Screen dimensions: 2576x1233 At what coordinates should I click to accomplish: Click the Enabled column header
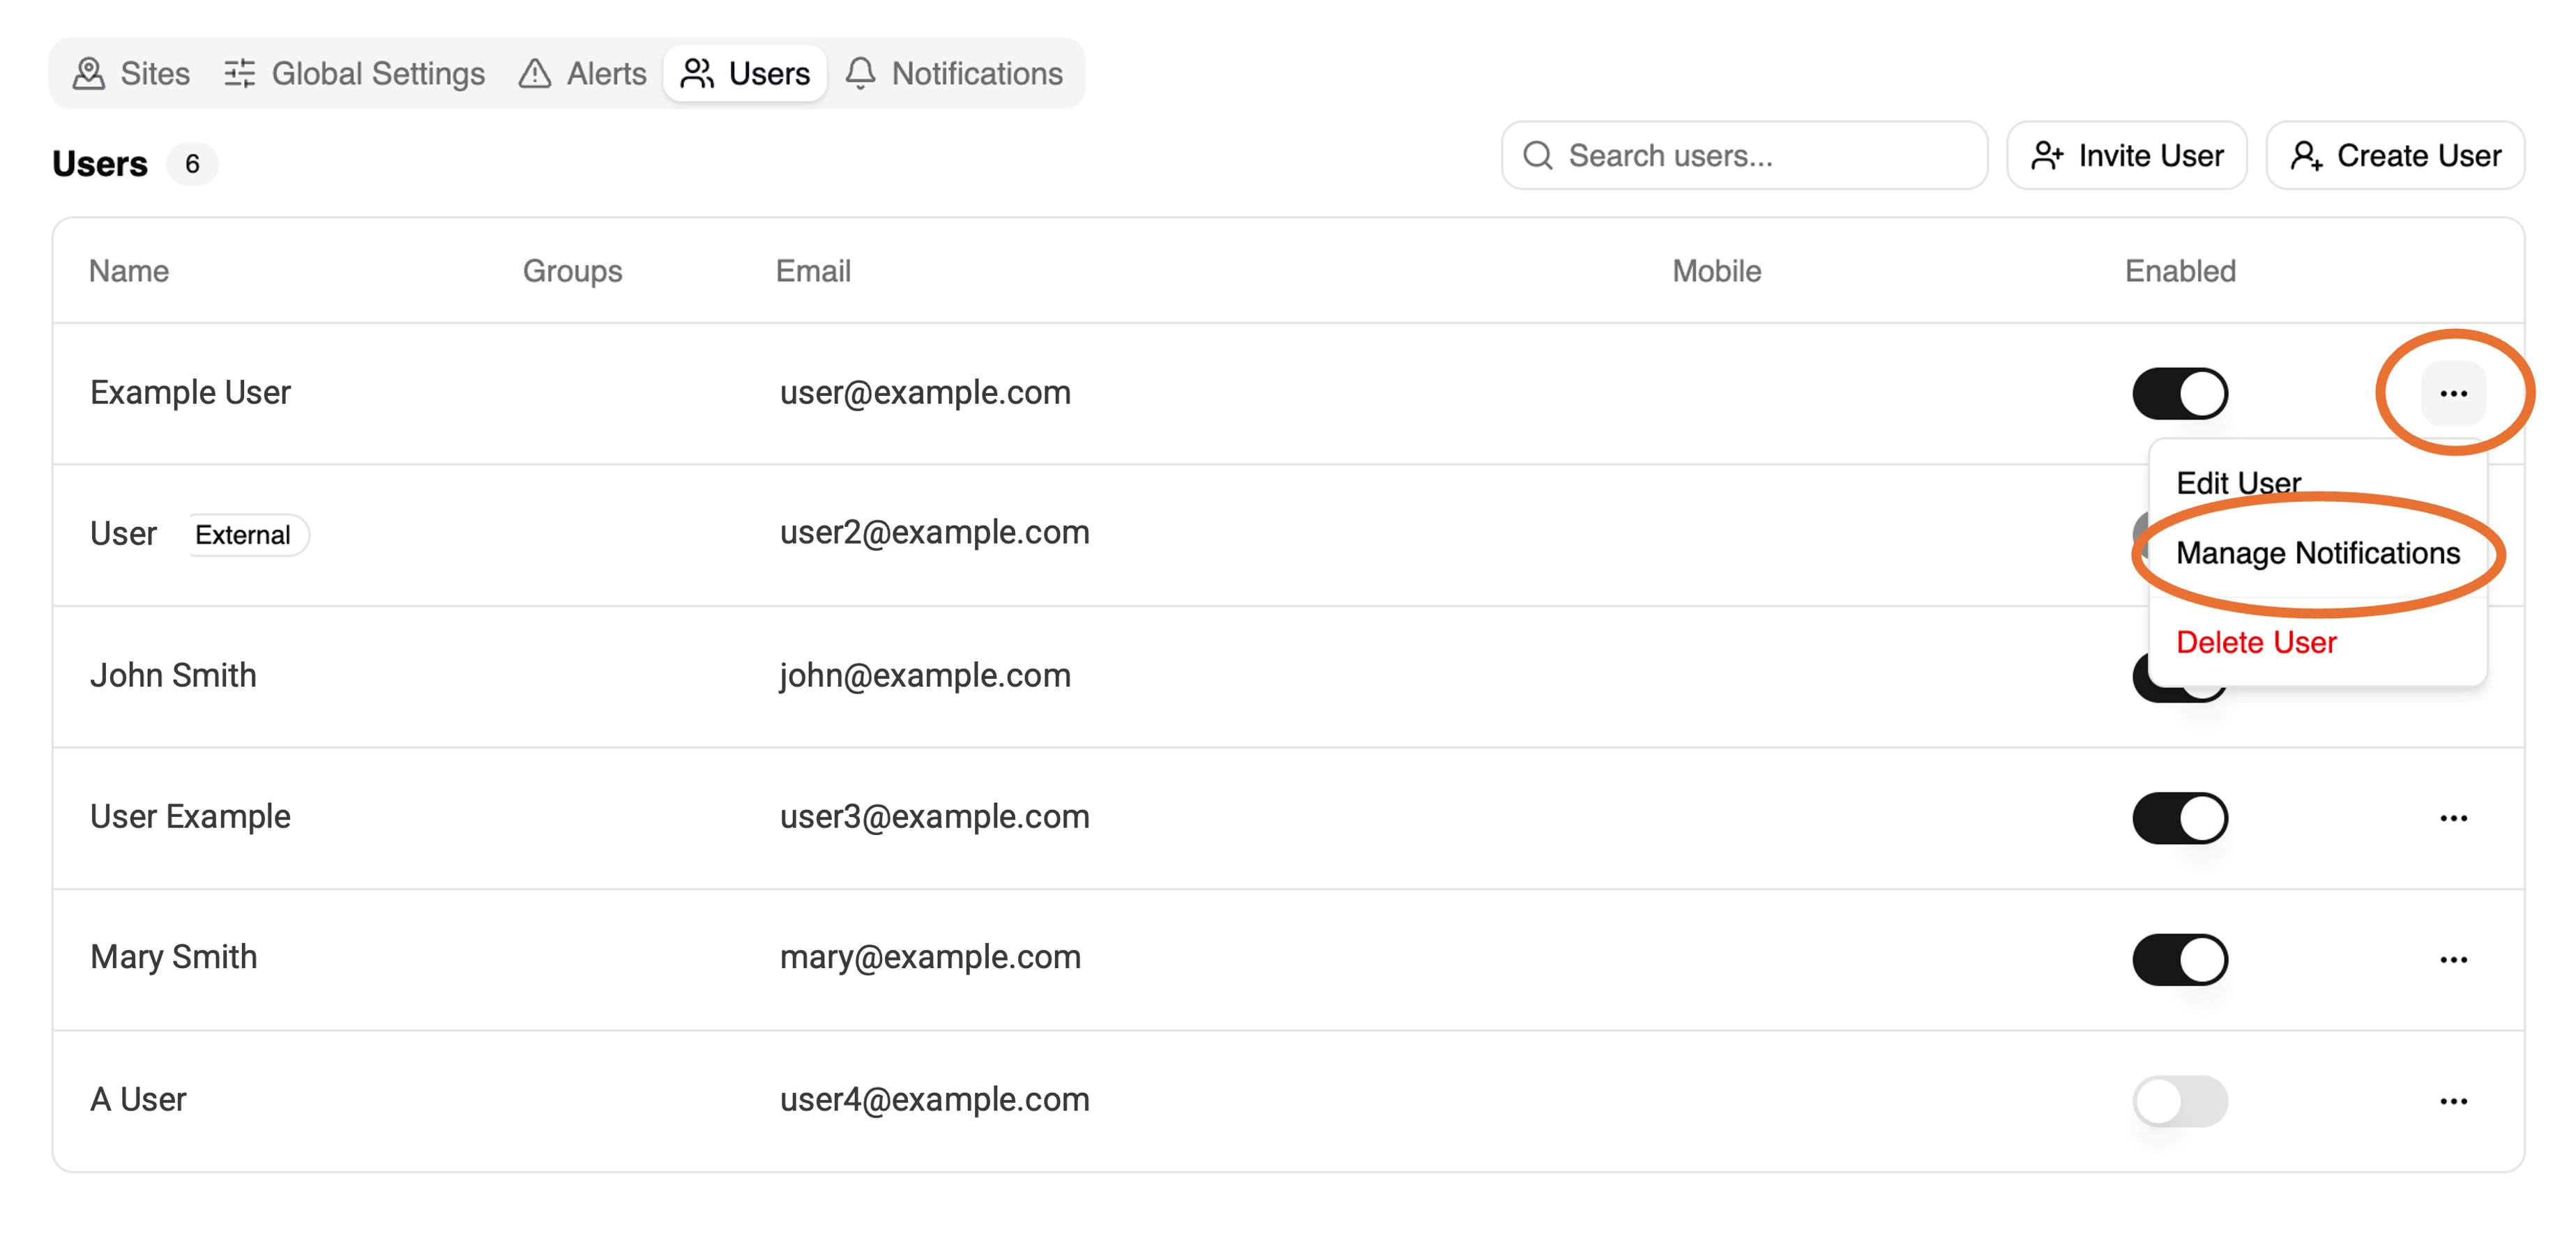(2180, 270)
